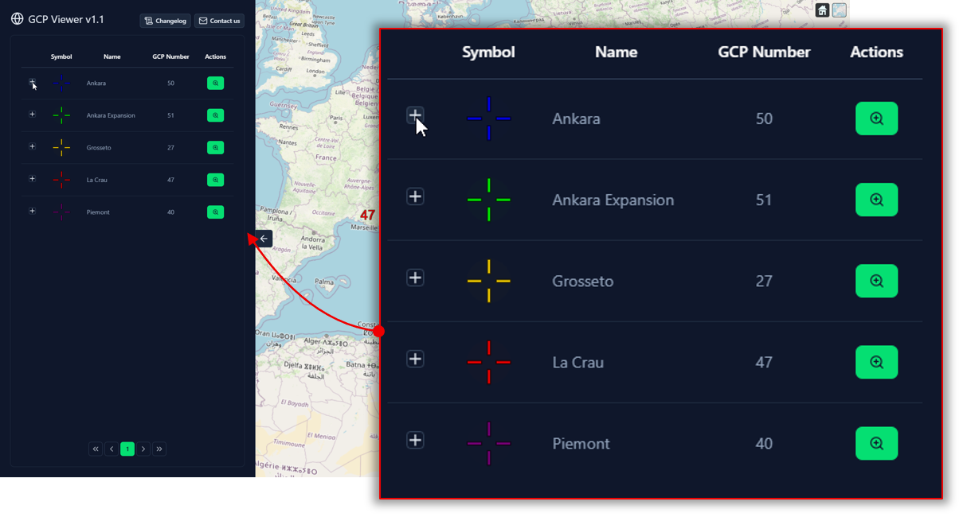
Task: Expand the Grosseto row in sidebar
Action: tap(32, 146)
